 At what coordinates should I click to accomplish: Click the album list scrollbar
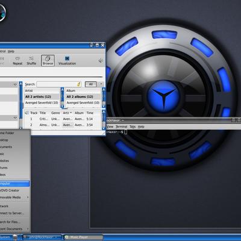pyautogui.click(x=104, y=97)
